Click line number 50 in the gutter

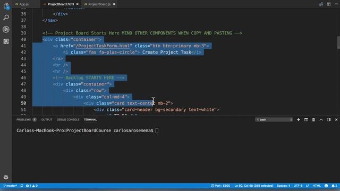coord(23,103)
